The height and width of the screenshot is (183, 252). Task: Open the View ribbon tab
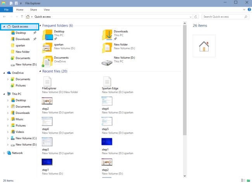tap(47, 10)
